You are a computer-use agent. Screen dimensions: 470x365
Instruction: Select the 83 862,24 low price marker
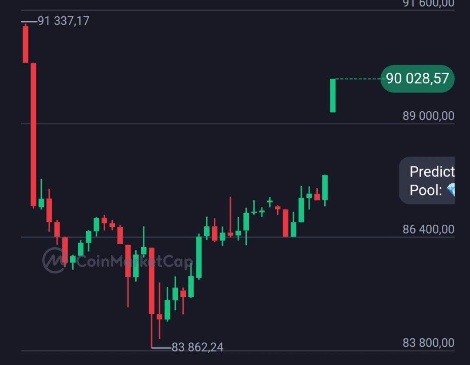click(197, 347)
